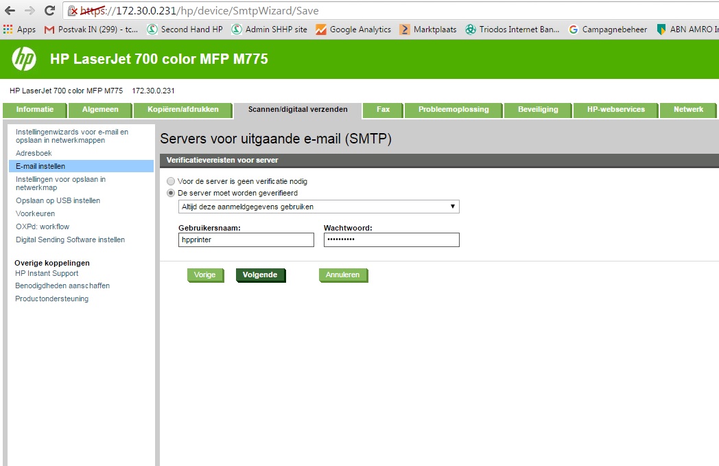This screenshot has width=719, height=466.
Task: Click the HP logo in the header
Action: [24, 59]
